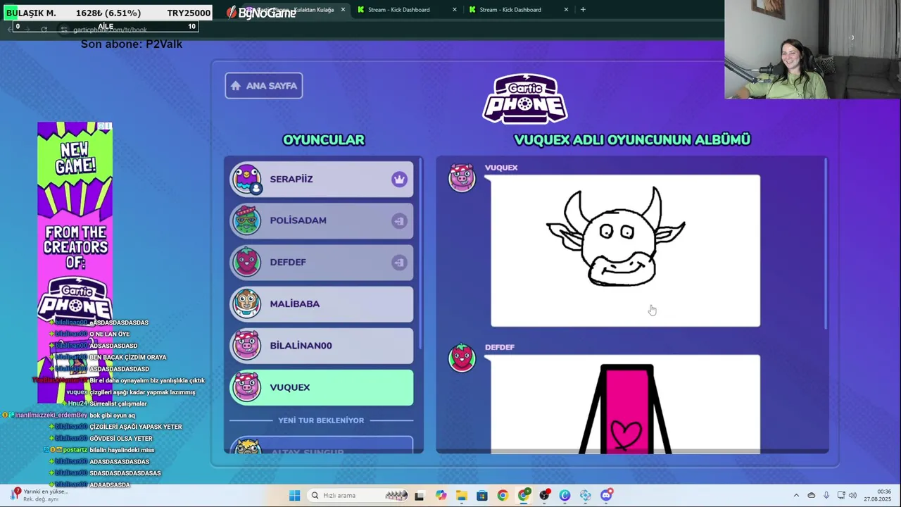The image size is (901, 507).
Task: Close the first Kick Dashboard tab
Action: 454,10
